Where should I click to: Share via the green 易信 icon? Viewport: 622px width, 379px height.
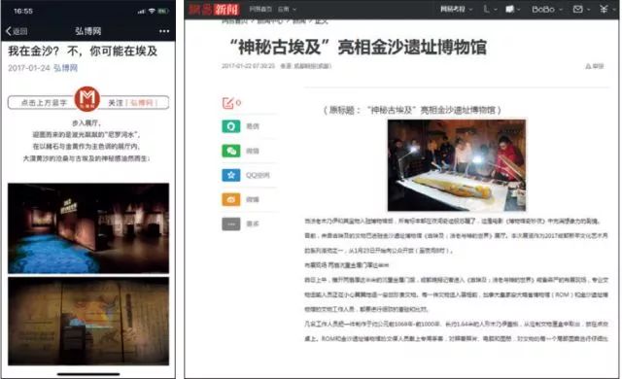click(231, 126)
